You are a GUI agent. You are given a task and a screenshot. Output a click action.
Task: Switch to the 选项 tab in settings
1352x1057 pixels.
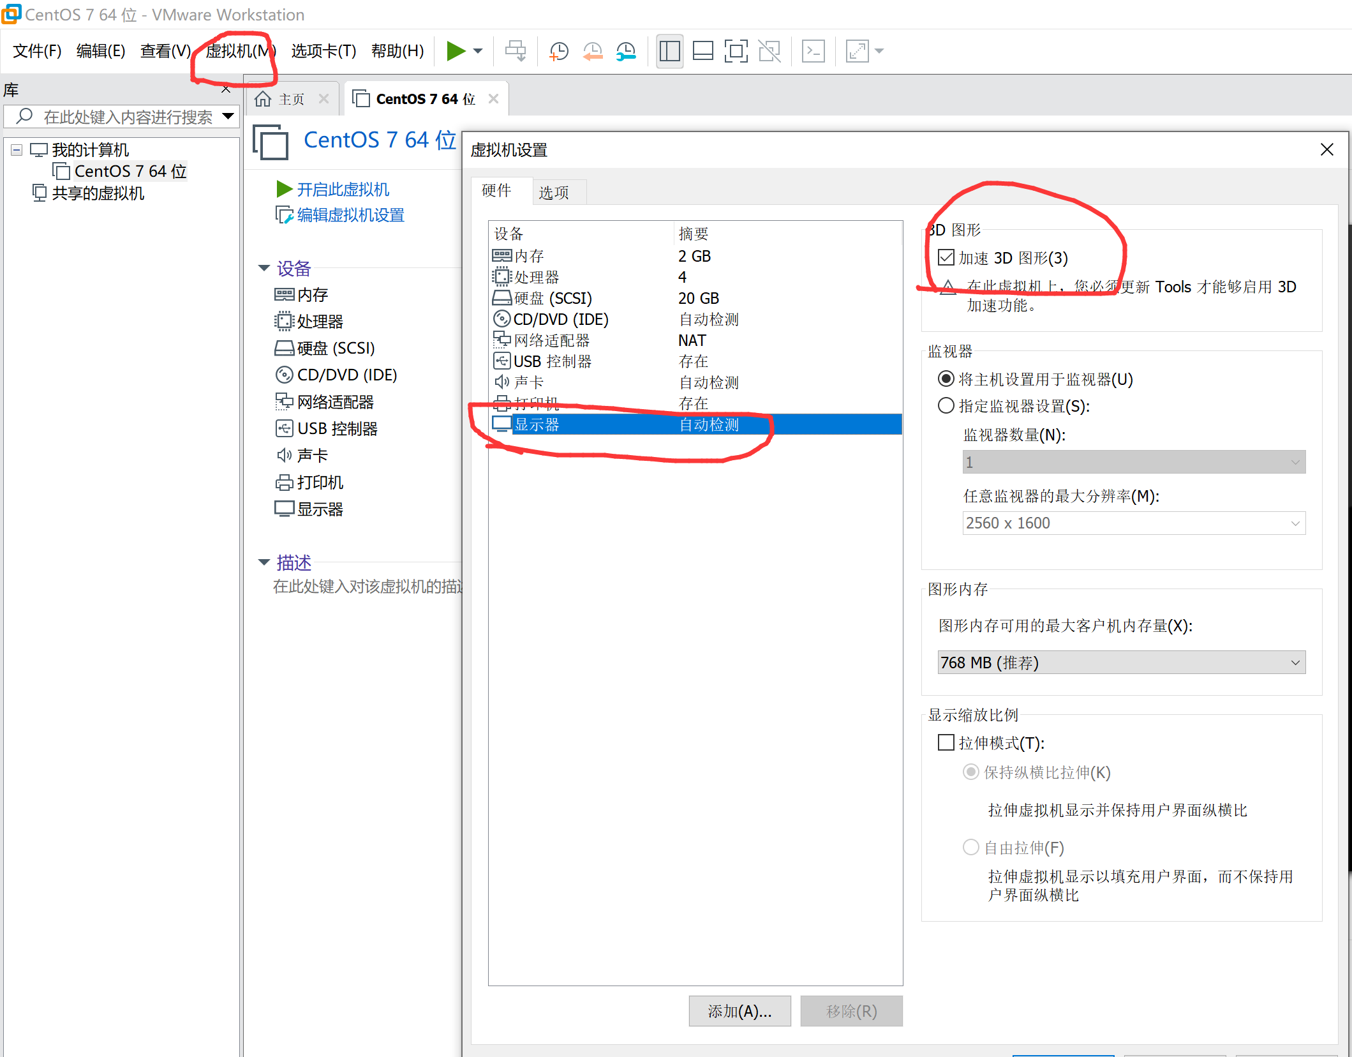[x=554, y=191]
